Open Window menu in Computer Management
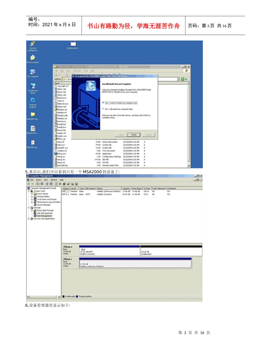The width and height of the screenshot is (271, 351). click(54, 180)
